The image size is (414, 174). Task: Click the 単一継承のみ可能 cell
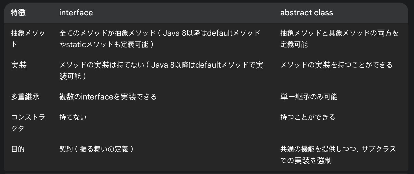[309, 97]
